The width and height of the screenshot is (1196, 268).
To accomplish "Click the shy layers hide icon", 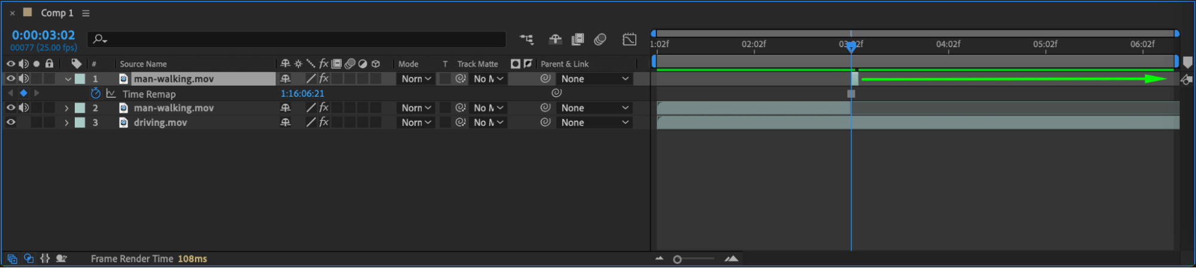I will tap(555, 39).
